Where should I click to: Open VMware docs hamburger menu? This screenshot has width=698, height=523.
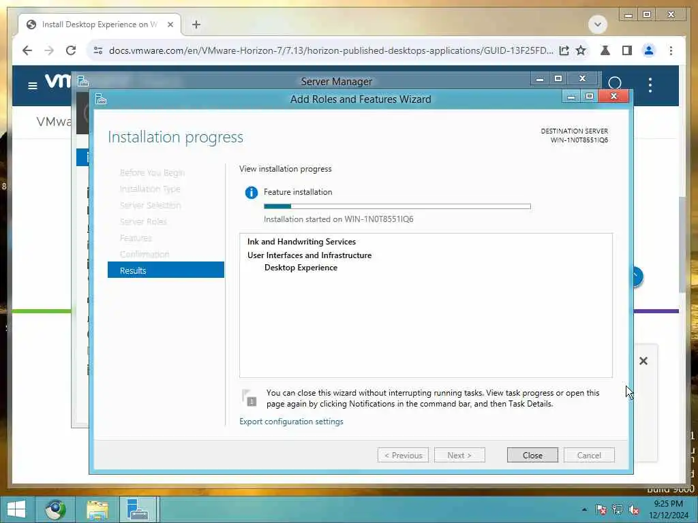pyautogui.click(x=33, y=85)
